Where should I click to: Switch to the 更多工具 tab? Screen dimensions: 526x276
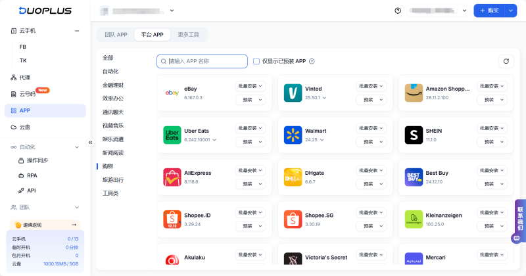click(193, 34)
